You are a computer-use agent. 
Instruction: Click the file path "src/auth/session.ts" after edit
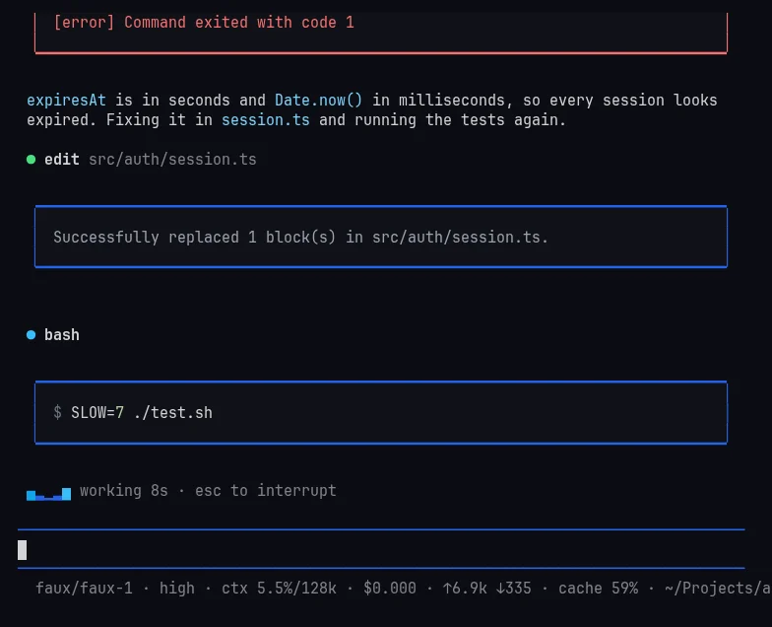(173, 160)
